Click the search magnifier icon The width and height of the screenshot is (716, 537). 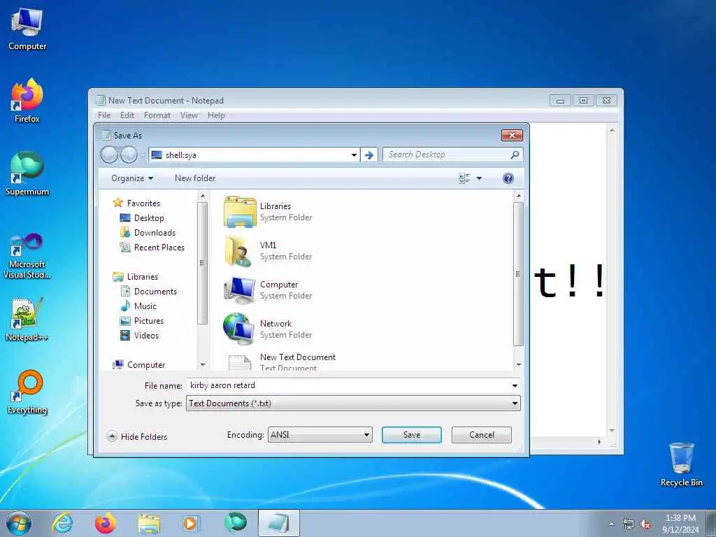[515, 155]
